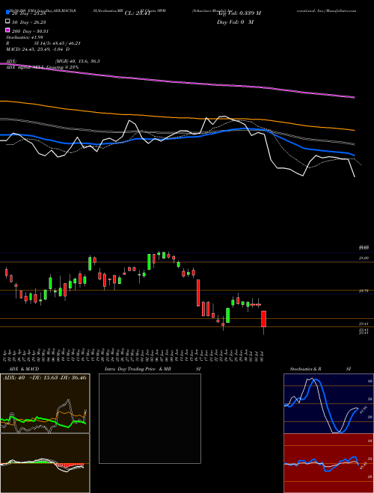Click the 25.73 price axis label
Viewport: 374px width, 493px height.
pos(364,291)
